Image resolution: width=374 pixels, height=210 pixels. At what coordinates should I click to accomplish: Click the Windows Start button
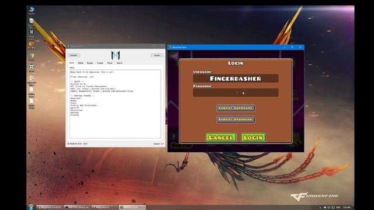31,207
